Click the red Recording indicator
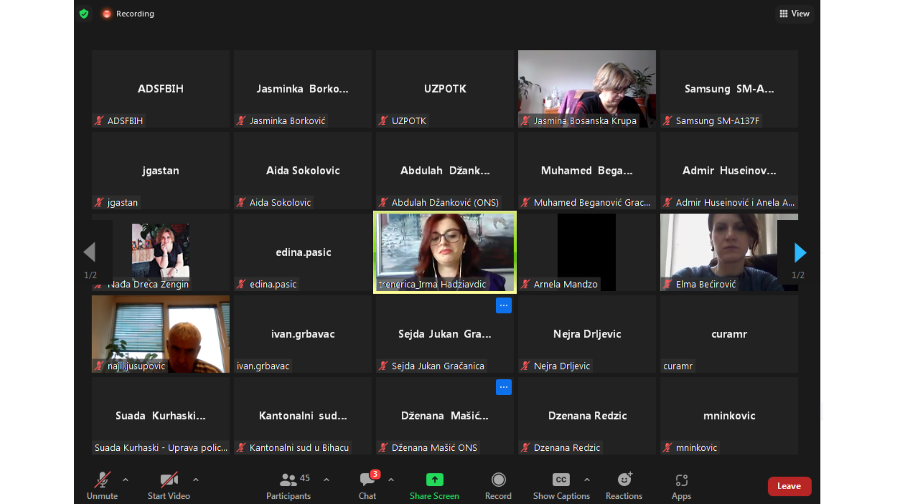The height and width of the screenshot is (504, 897). coord(128,14)
